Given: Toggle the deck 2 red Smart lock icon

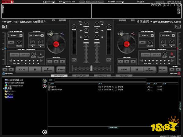Looking at the screenshot, I should point(171,54).
